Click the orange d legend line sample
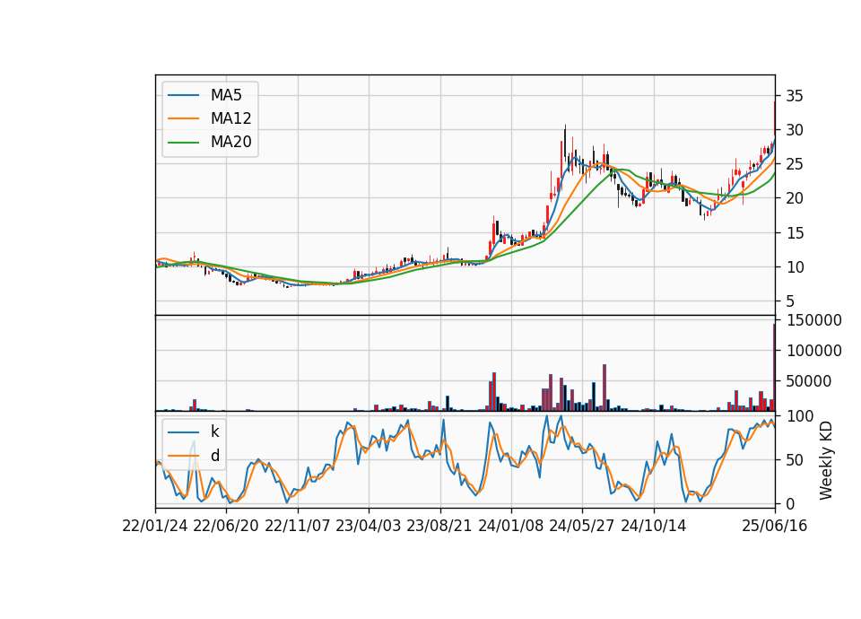 (x=183, y=456)
